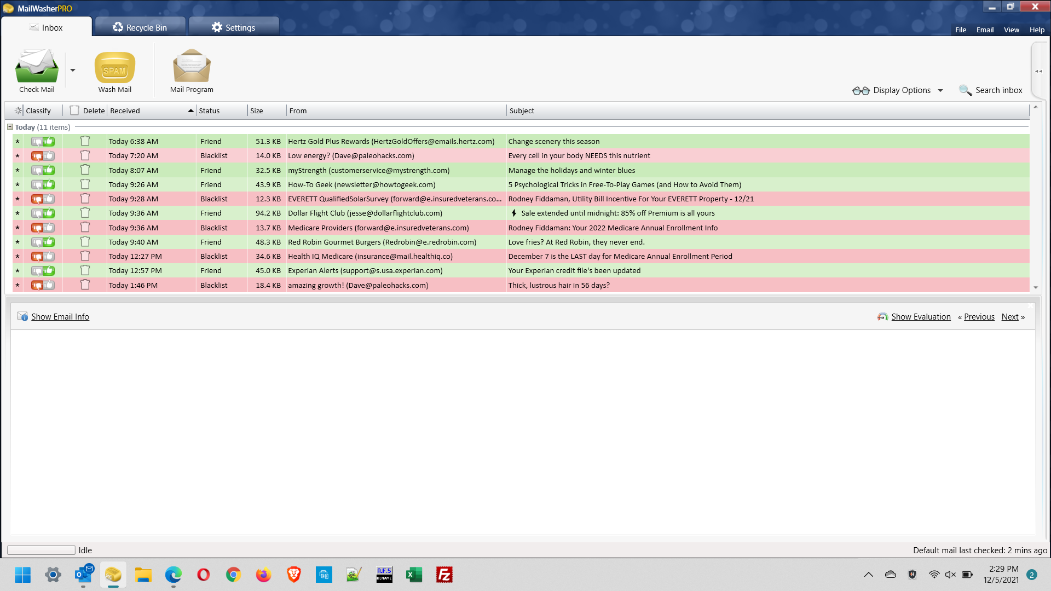Open the View menu
Viewport: 1051px width, 591px height.
point(1011,30)
